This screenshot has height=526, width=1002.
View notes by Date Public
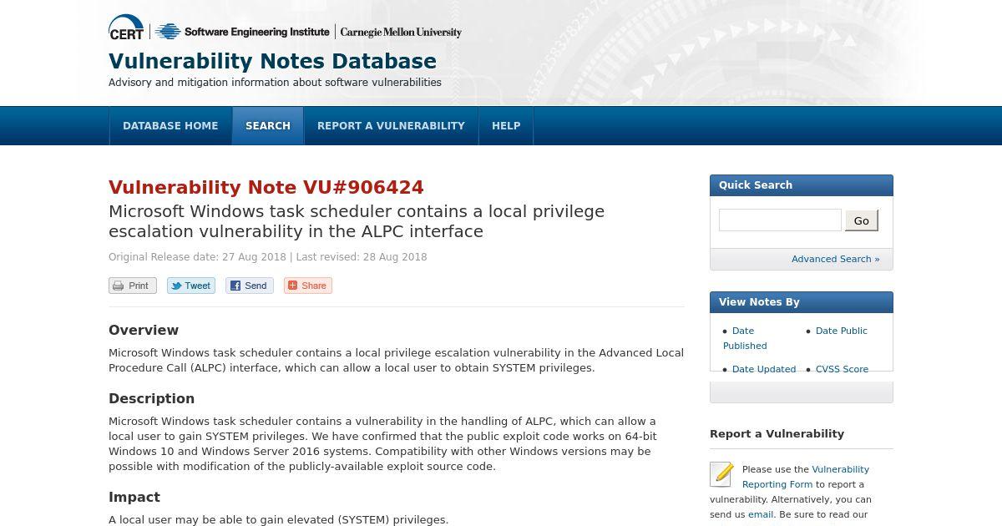point(841,331)
